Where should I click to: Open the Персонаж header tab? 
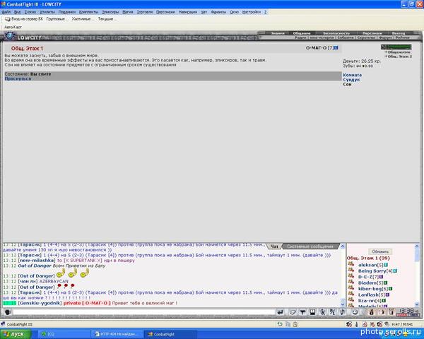click(x=372, y=33)
